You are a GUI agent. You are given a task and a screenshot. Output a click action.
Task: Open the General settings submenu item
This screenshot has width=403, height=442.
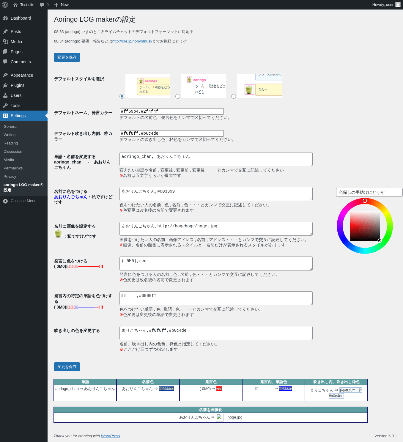[x=10, y=127]
